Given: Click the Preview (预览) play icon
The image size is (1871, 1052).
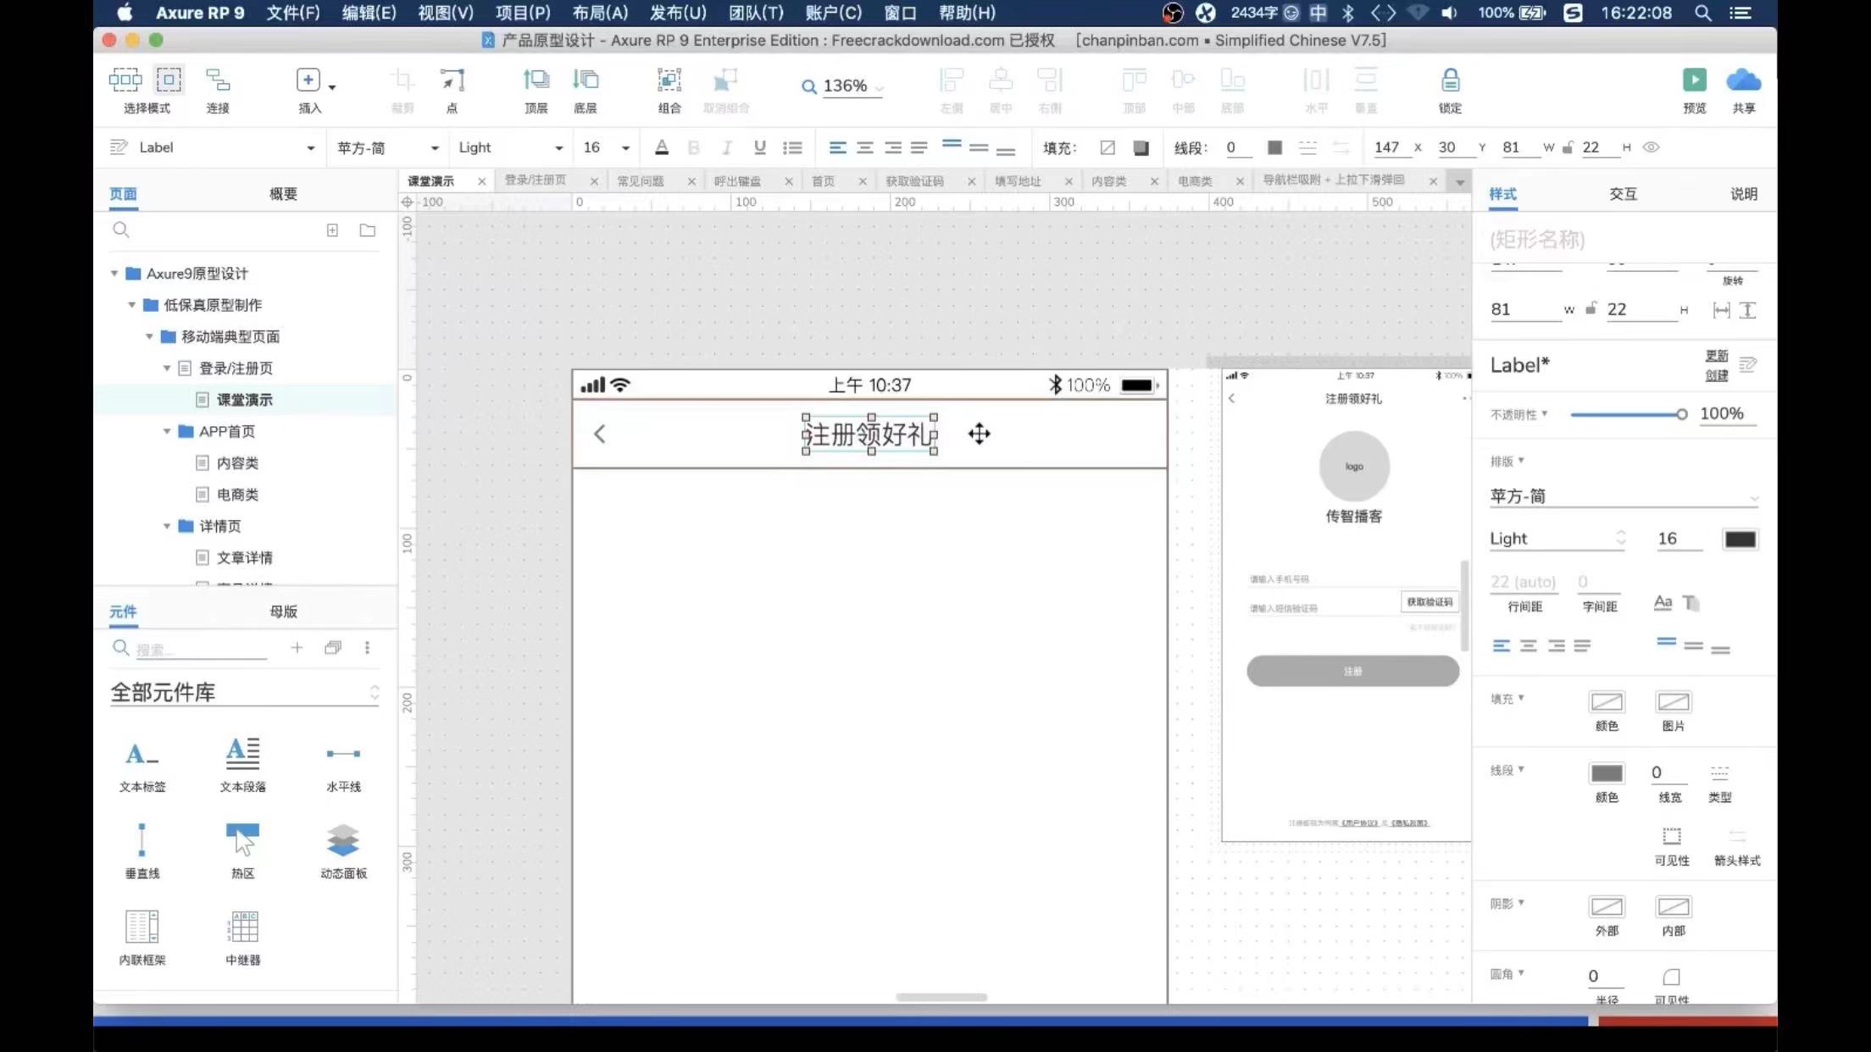Looking at the screenshot, I should click(1694, 80).
